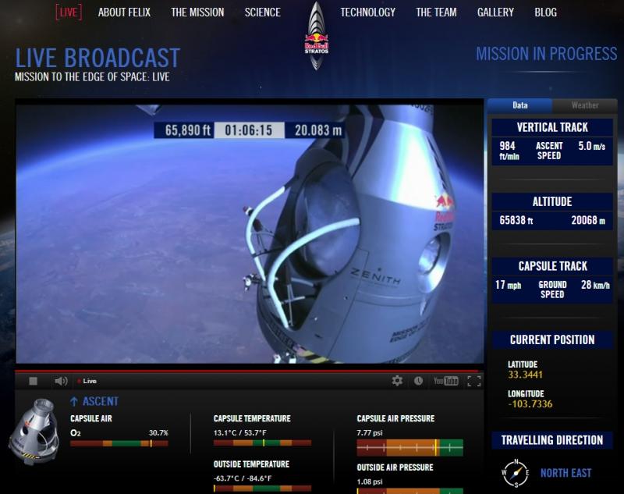624x494 pixels.
Task: Click the Live Broadcast heading
Action: click(97, 58)
